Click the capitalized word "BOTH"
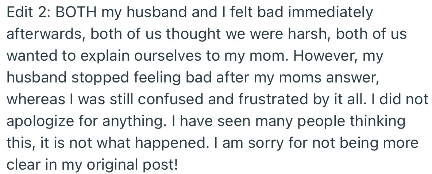432x174 pixels. pyautogui.click(x=76, y=13)
